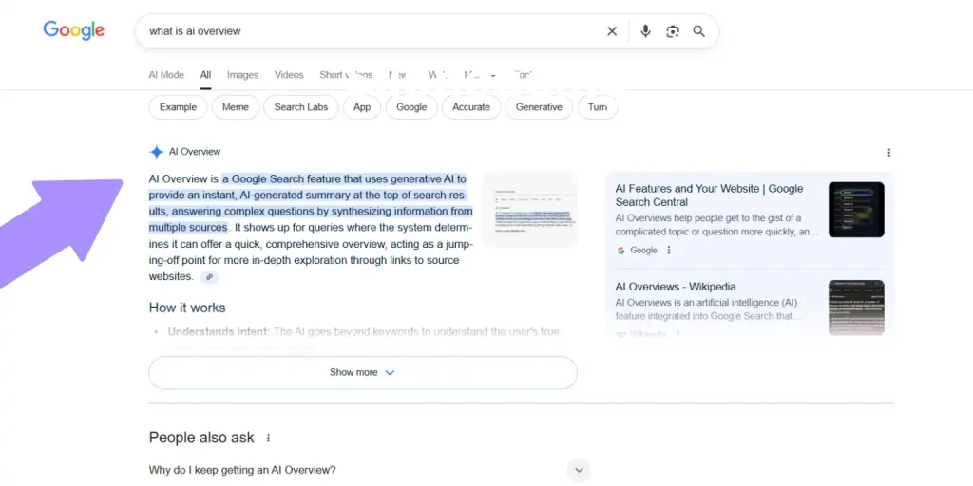Open 'AI Overviews - Wikipedia' source link
The width and height of the screenshot is (973, 486).
[x=676, y=287]
